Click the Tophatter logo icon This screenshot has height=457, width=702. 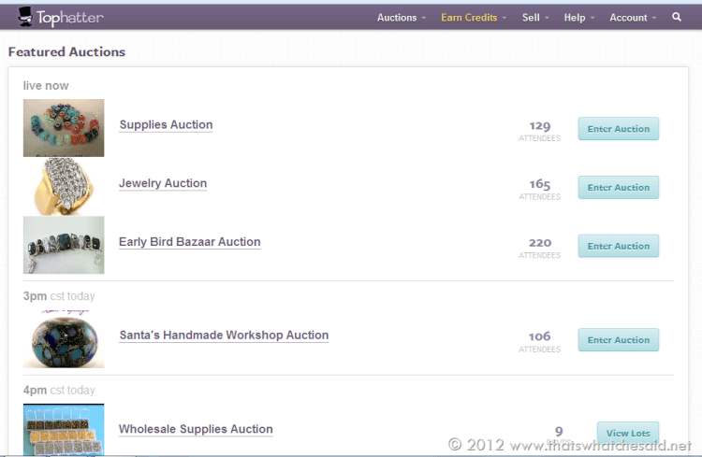(x=26, y=16)
